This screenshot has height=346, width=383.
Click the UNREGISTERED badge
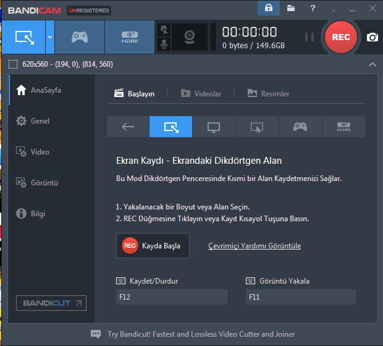(89, 11)
